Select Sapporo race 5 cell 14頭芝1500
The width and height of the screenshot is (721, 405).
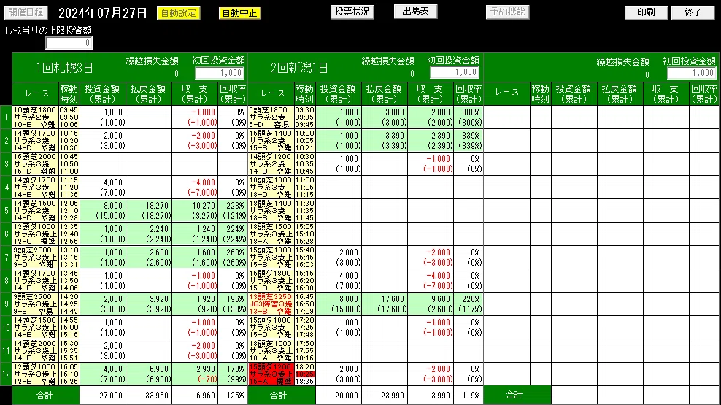(x=36, y=211)
